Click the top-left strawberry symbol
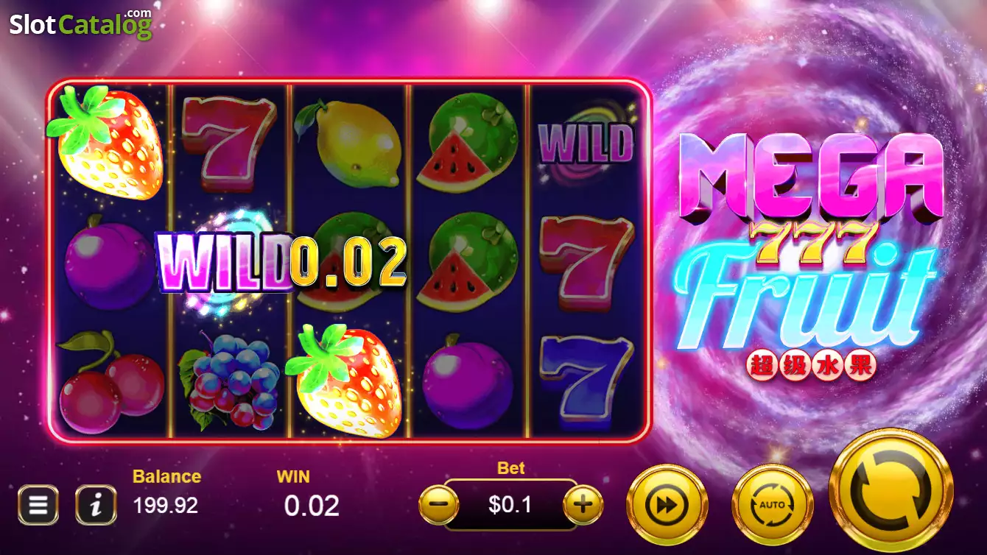 pos(105,143)
